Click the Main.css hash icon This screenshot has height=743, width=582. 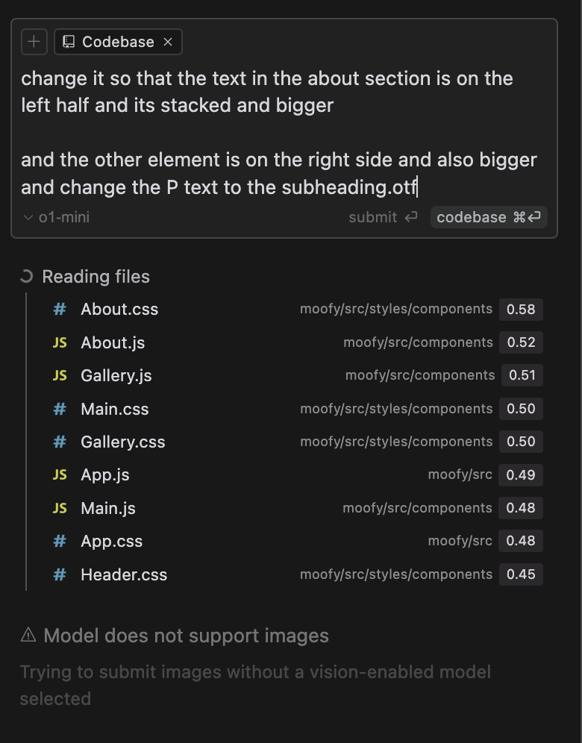[x=60, y=409]
